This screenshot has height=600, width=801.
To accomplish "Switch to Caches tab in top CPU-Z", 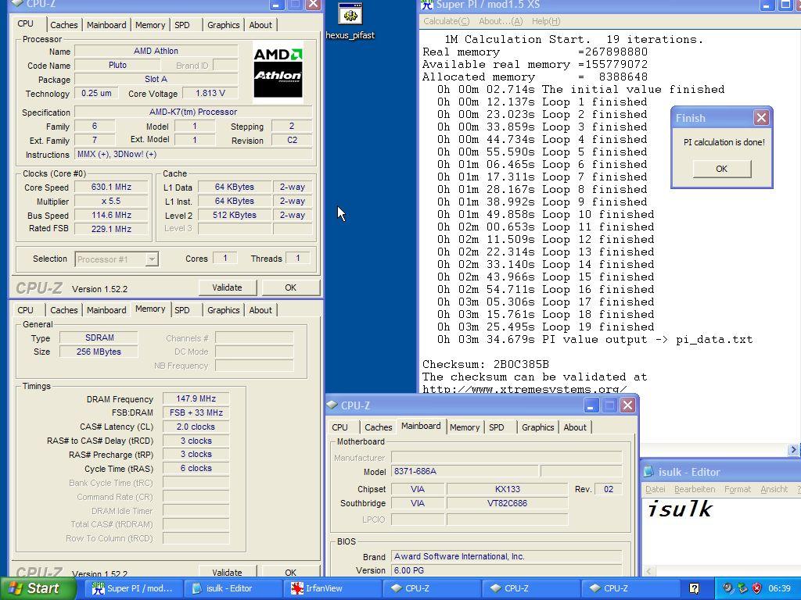I will pyautogui.click(x=64, y=25).
